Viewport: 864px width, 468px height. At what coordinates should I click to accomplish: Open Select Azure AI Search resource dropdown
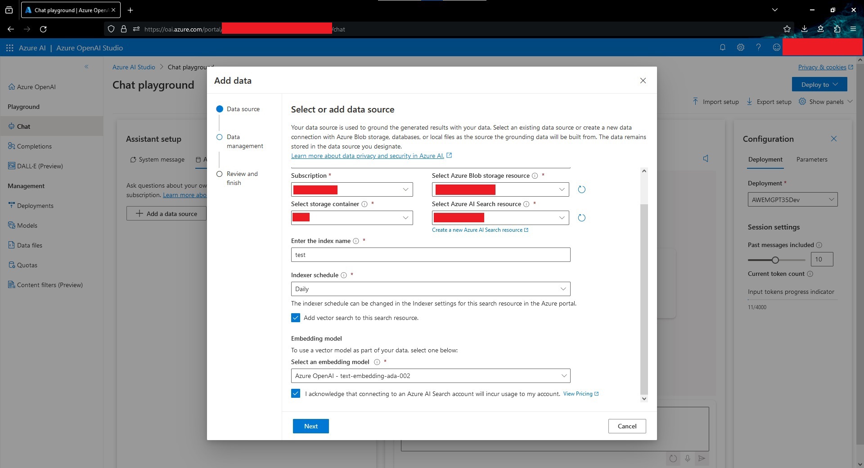coord(500,218)
